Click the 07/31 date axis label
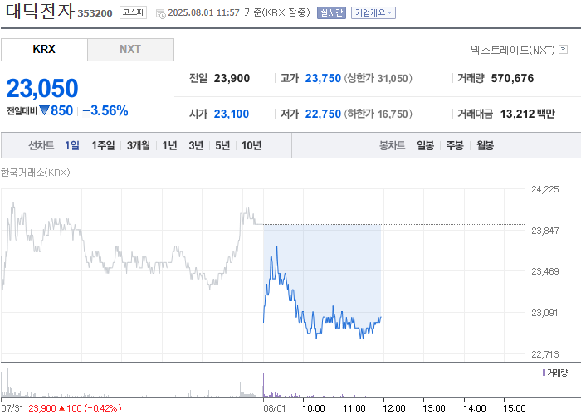Viewport: 581px width, 419px height. tap(12, 408)
